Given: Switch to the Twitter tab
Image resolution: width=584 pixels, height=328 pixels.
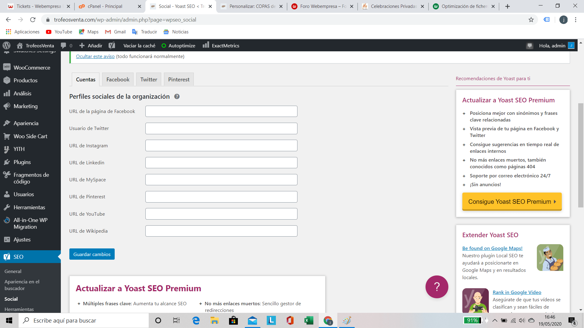Looking at the screenshot, I should pyautogui.click(x=149, y=80).
